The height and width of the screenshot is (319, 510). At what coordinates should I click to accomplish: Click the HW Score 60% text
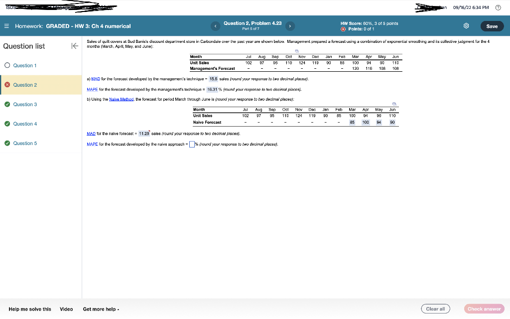pyautogui.click(x=369, y=23)
